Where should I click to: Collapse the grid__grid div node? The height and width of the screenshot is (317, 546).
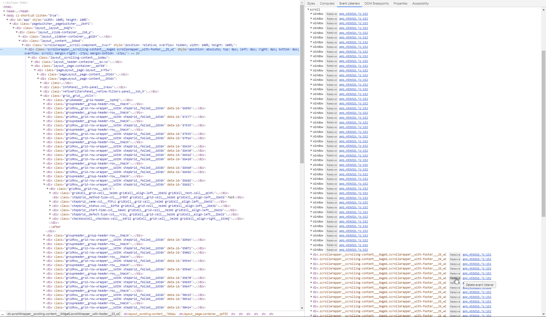(41, 96)
